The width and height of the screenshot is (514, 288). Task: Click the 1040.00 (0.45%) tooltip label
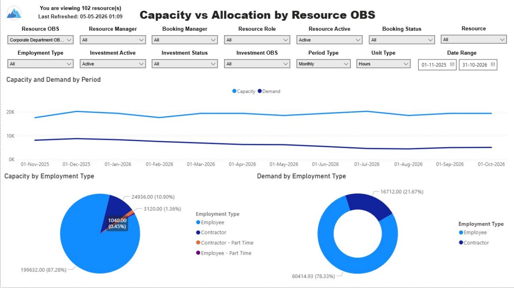click(x=117, y=223)
